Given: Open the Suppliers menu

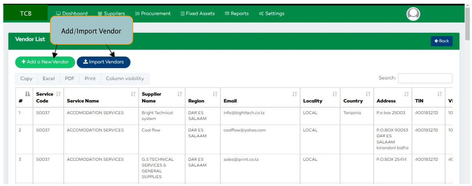Looking at the screenshot, I should pyautogui.click(x=111, y=14).
